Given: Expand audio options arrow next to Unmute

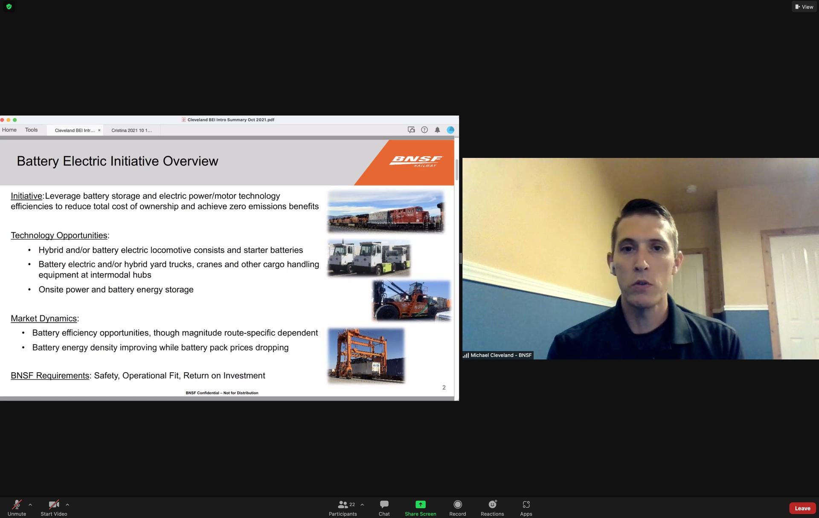Looking at the screenshot, I should pos(30,505).
